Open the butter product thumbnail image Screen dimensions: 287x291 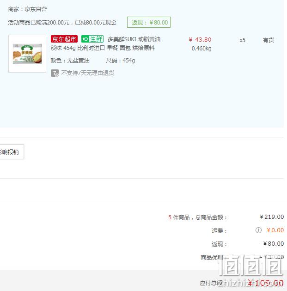(27, 54)
